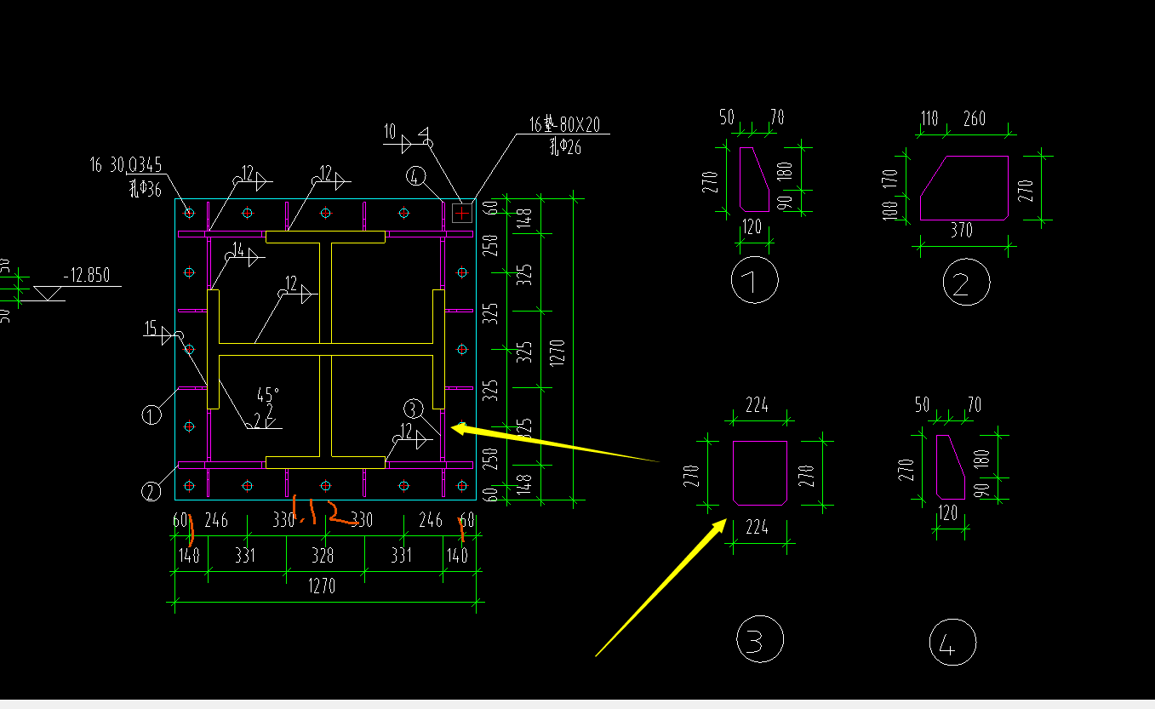Select the 45° bevel weld annotation
The image size is (1155, 709).
267,395
